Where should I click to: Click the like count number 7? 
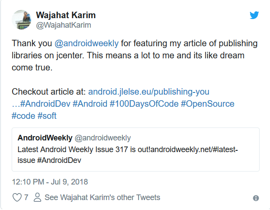click(26, 197)
